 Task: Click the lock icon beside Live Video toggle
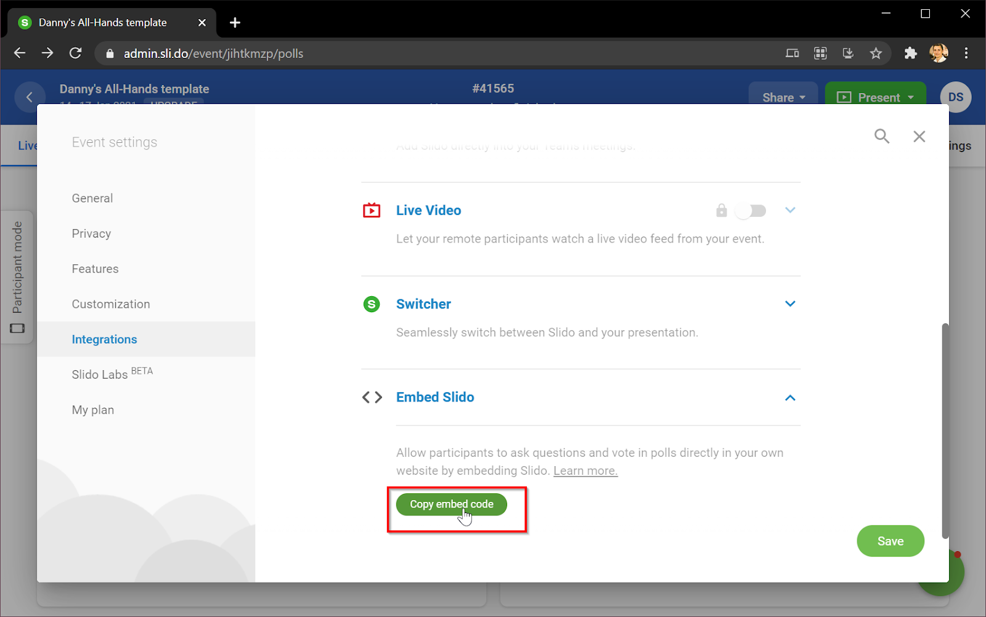[x=722, y=211]
